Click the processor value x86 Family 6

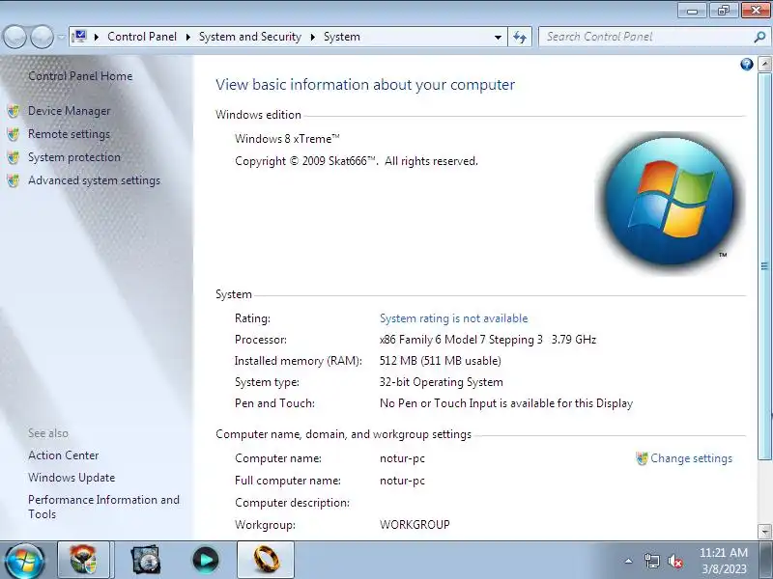488,340
